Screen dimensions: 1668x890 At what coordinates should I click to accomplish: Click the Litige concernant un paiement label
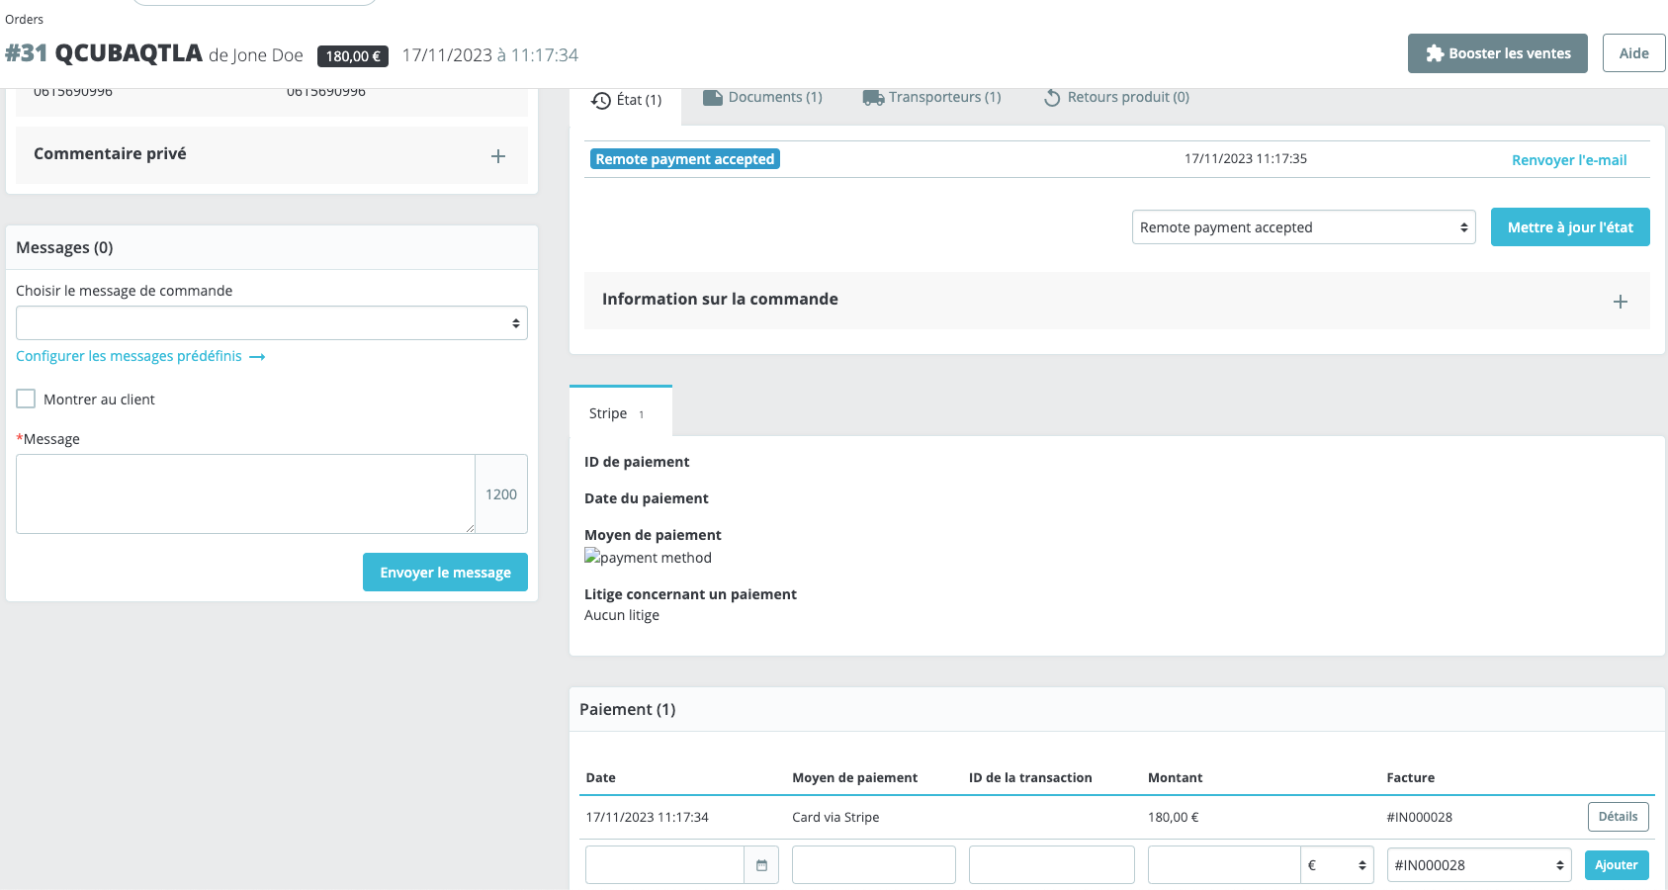point(690,594)
